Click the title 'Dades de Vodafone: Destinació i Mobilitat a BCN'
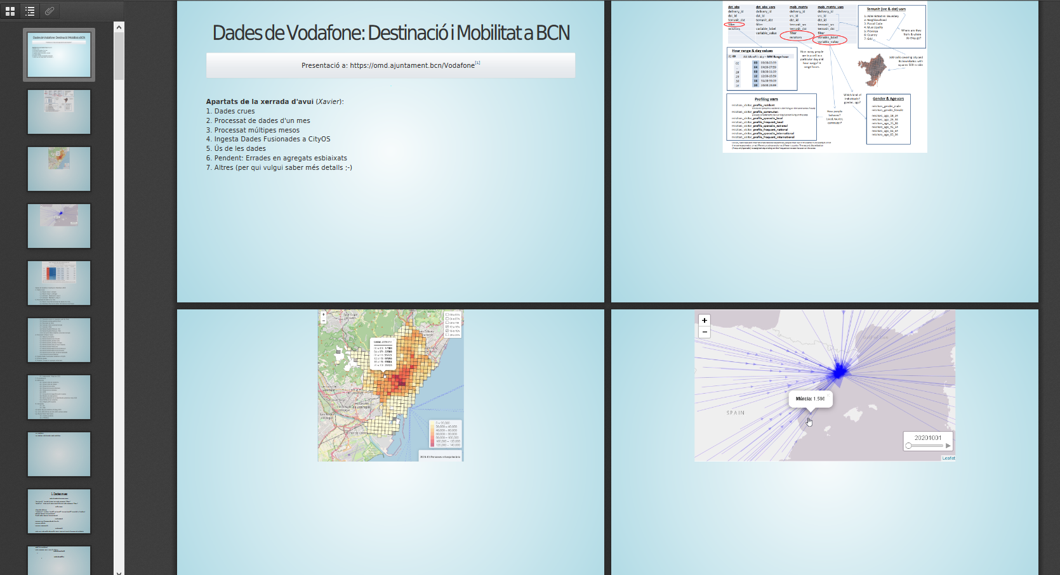This screenshot has width=1060, height=575. pos(391,33)
